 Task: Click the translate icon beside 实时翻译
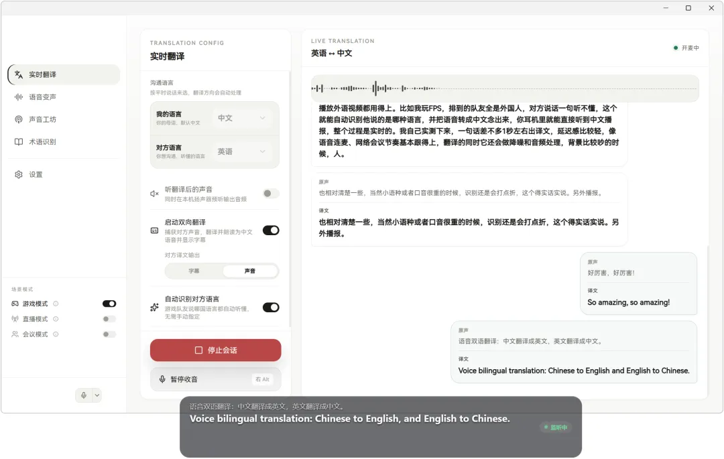tap(19, 75)
